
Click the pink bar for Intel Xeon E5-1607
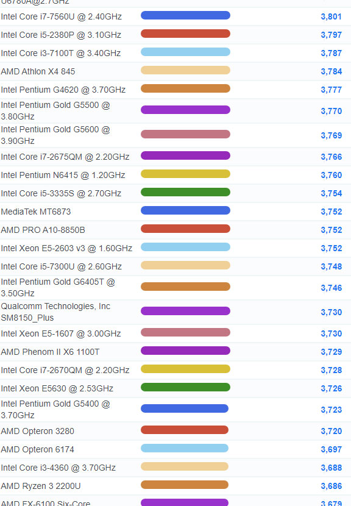[x=185, y=332]
